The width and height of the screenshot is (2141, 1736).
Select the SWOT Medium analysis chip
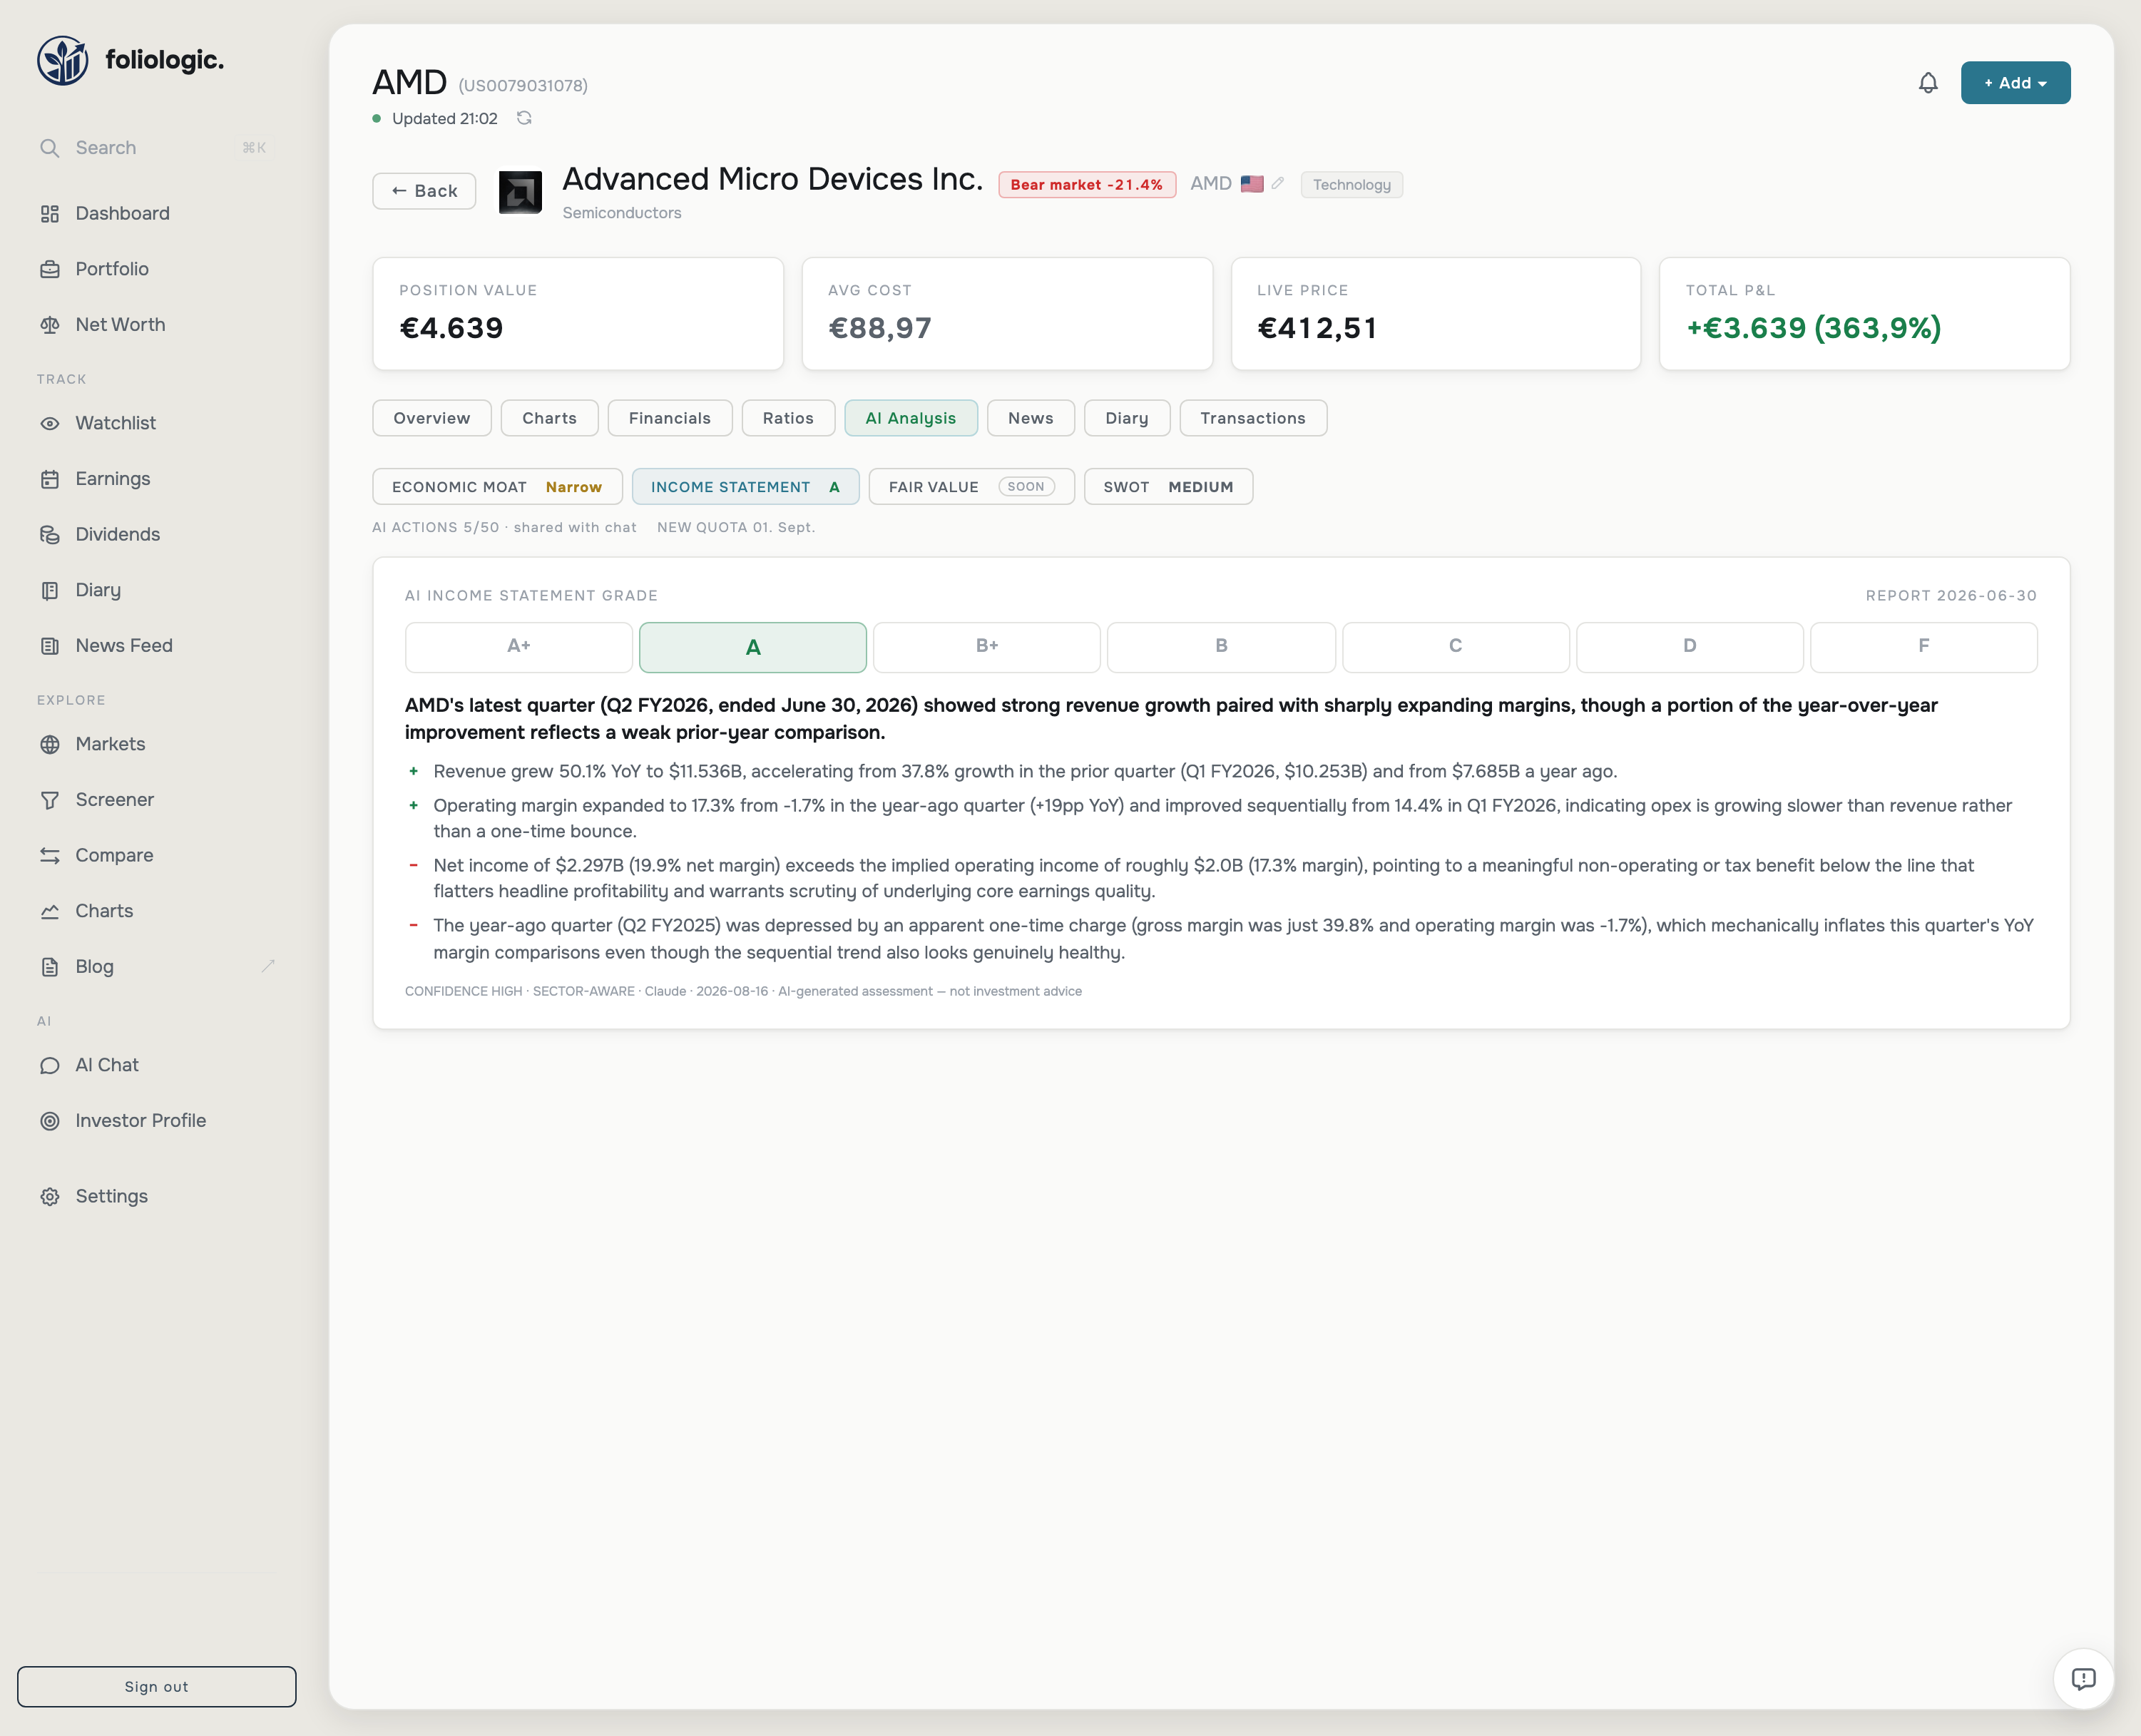coord(1168,487)
